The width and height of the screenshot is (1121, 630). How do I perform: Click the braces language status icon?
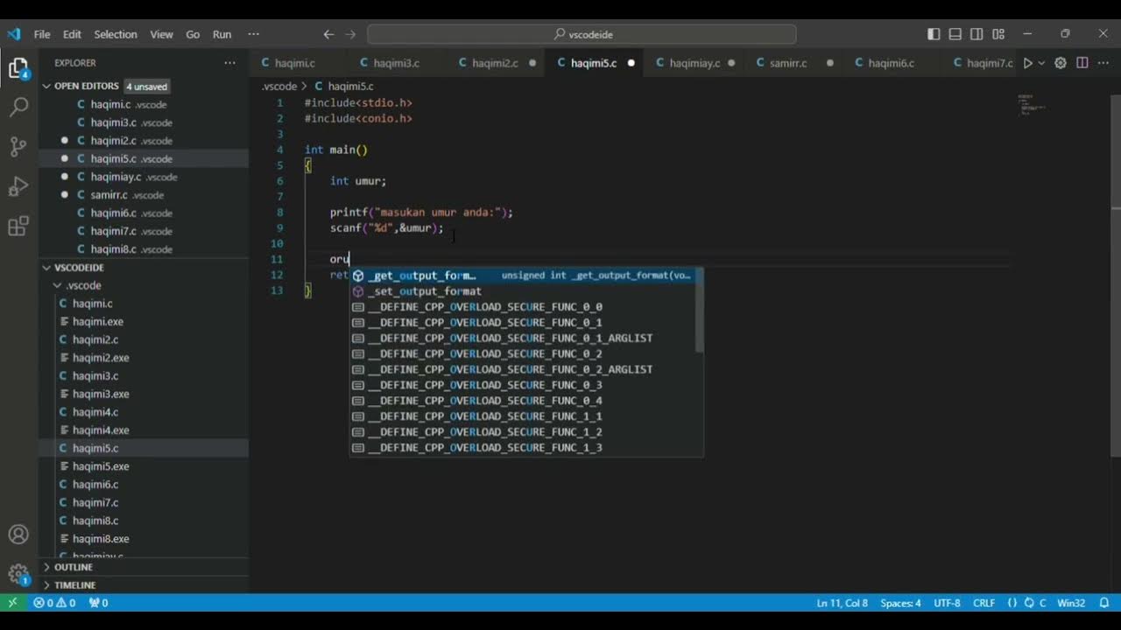pyautogui.click(x=1012, y=603)
